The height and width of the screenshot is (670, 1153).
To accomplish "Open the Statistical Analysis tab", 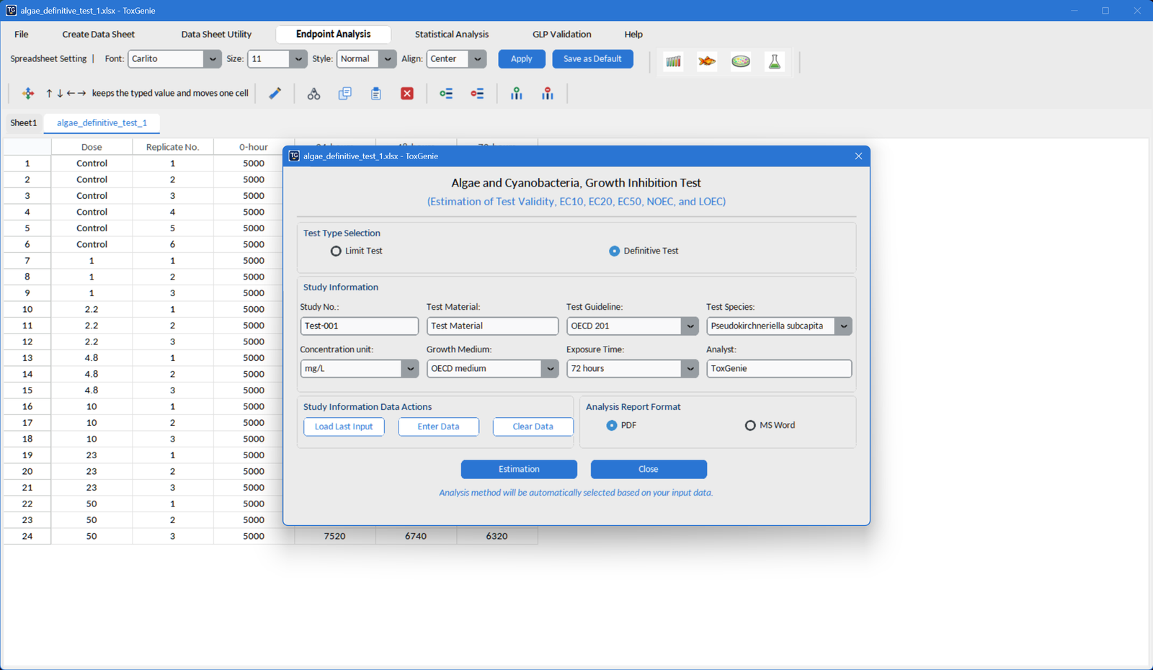I will (x=452, y=34).
